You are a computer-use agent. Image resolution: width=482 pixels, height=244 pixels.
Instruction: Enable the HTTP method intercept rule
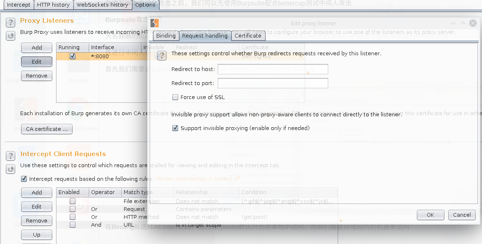73,217
